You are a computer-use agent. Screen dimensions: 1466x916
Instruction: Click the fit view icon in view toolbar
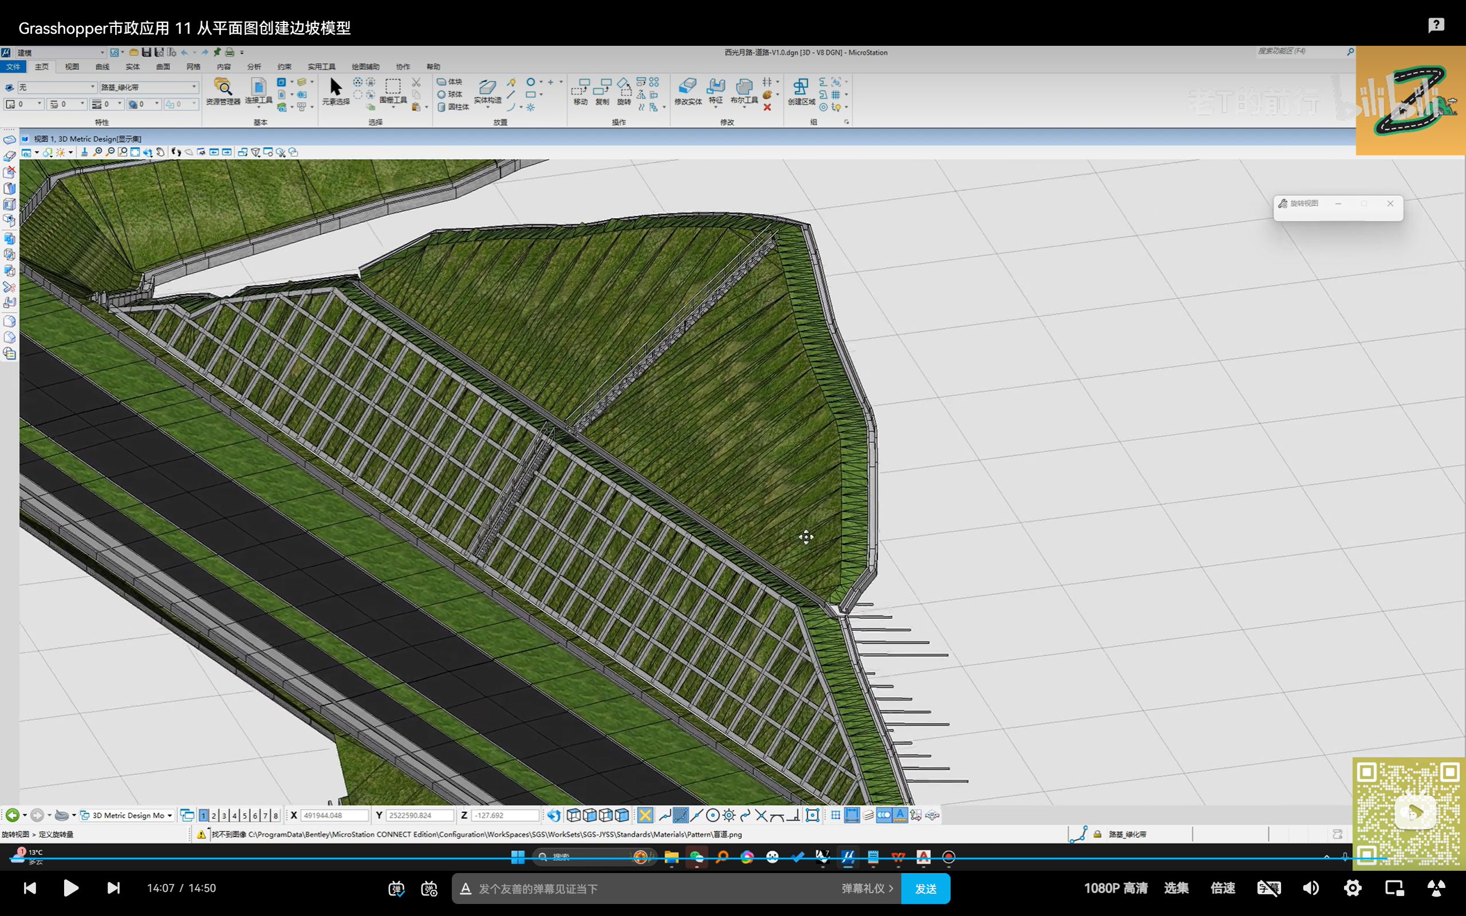135,152
